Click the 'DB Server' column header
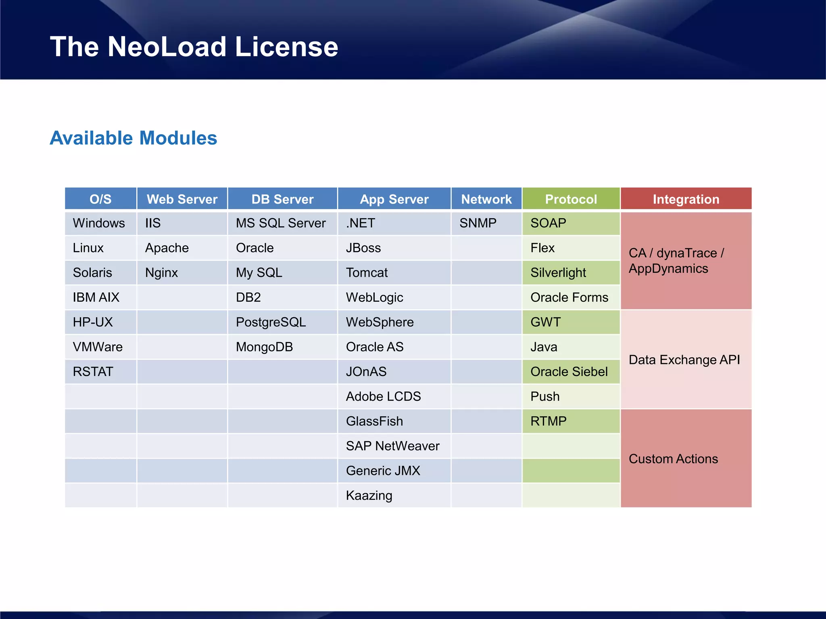Viewport: 826px width, 619px height. point(283,199)
